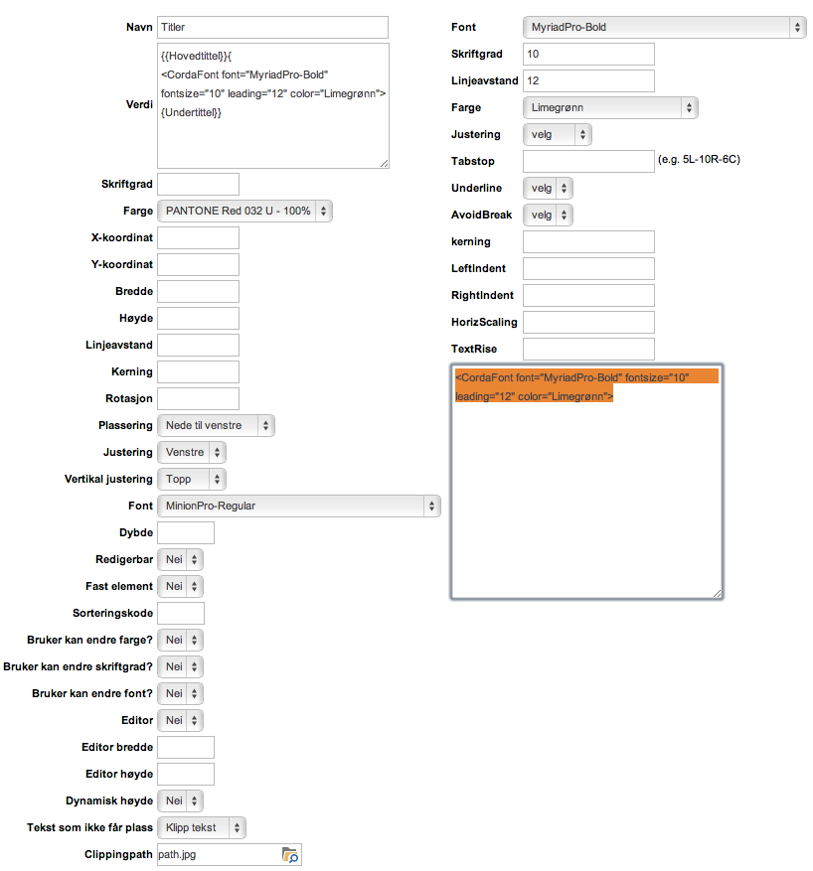
Task: Click the Navn field containing Titler
Action: (272, 28)
